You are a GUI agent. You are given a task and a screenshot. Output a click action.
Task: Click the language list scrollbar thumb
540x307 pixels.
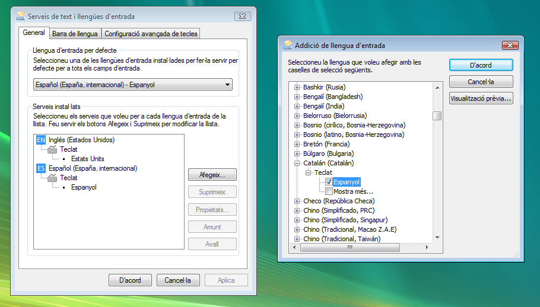click(437, 116)
